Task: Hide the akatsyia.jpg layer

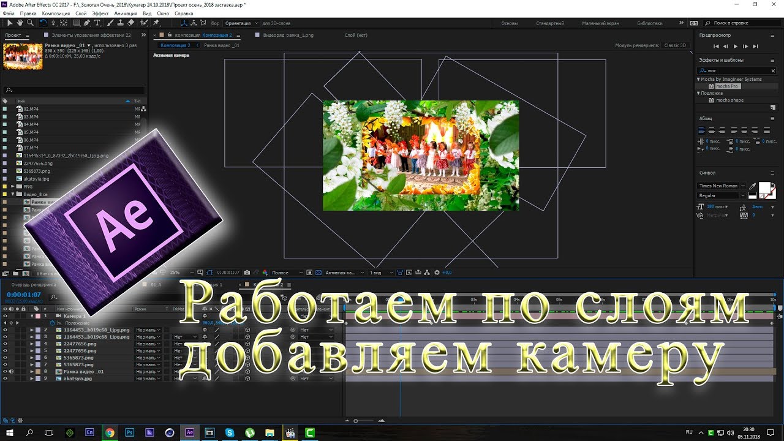Action: coord(5,379)
